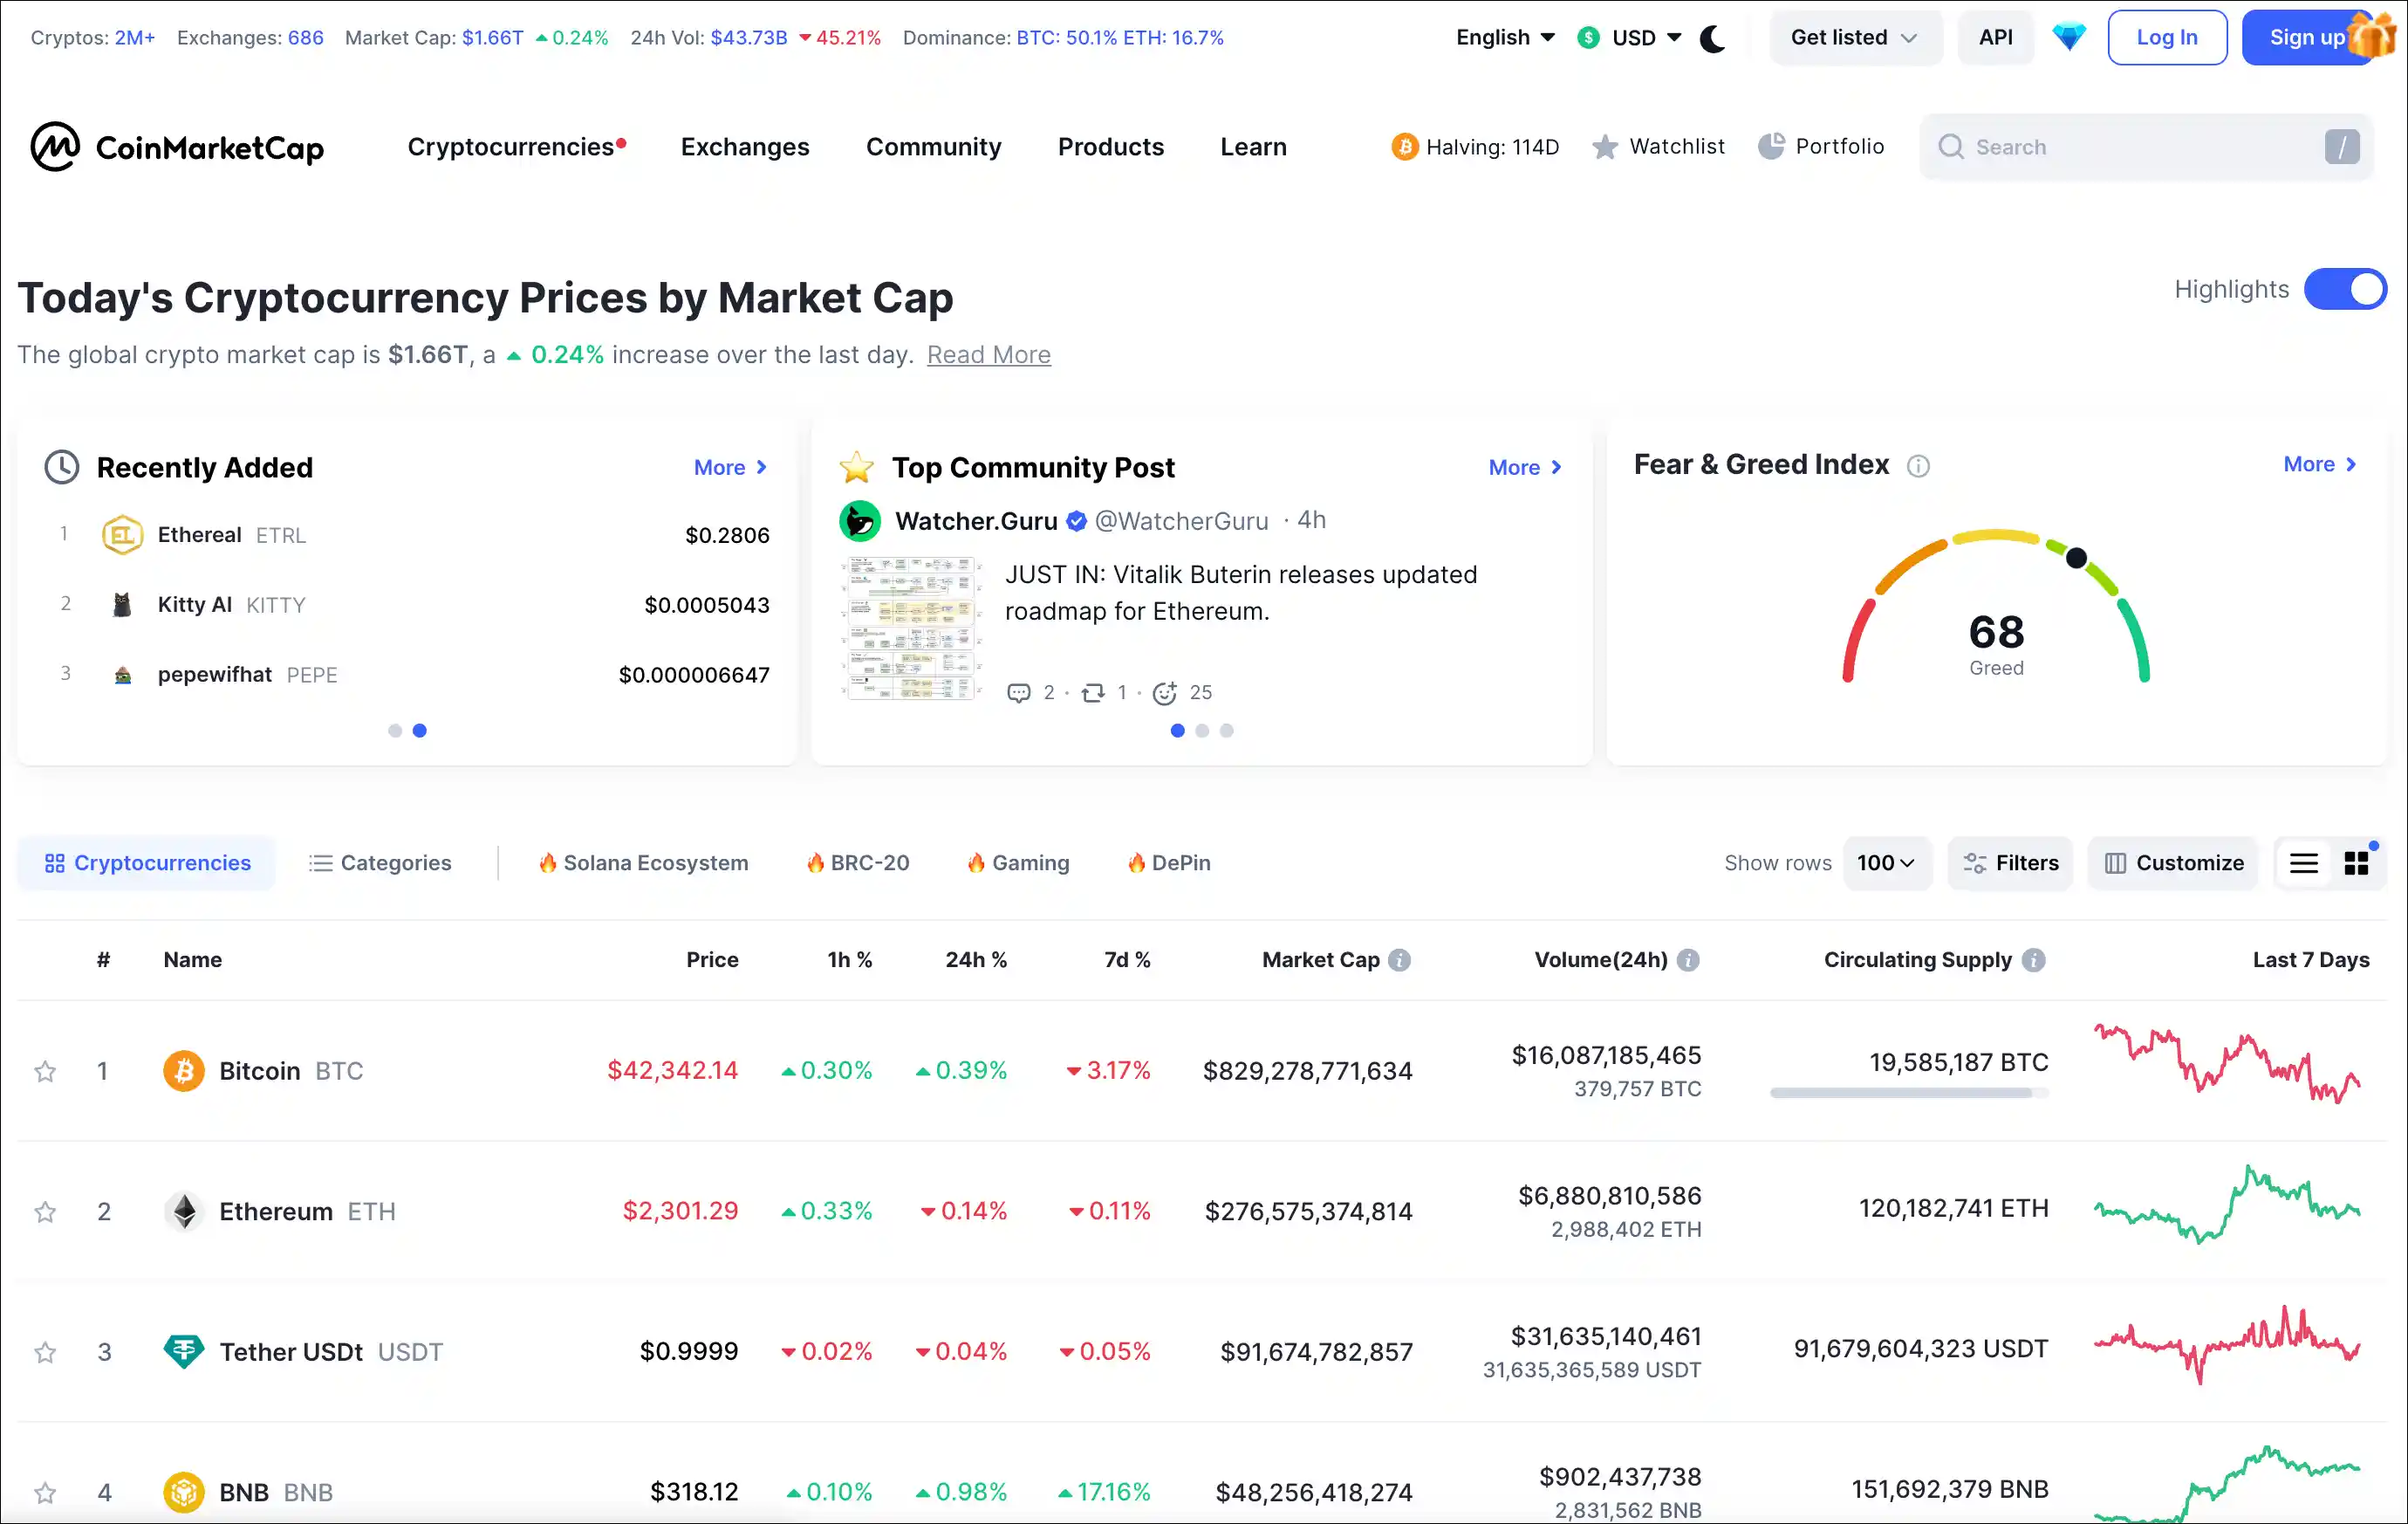Switch to list view icon

[2304, 862]
